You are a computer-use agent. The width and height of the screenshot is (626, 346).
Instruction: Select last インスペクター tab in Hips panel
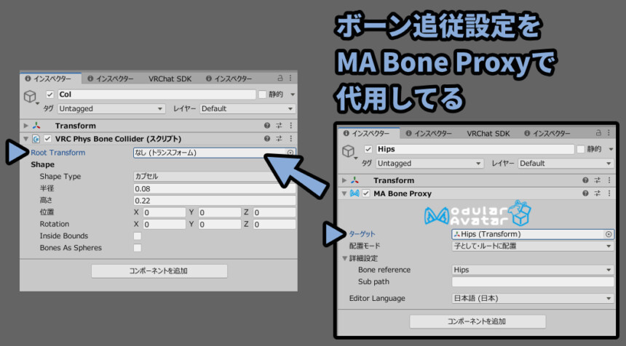(x=547, y=133)
